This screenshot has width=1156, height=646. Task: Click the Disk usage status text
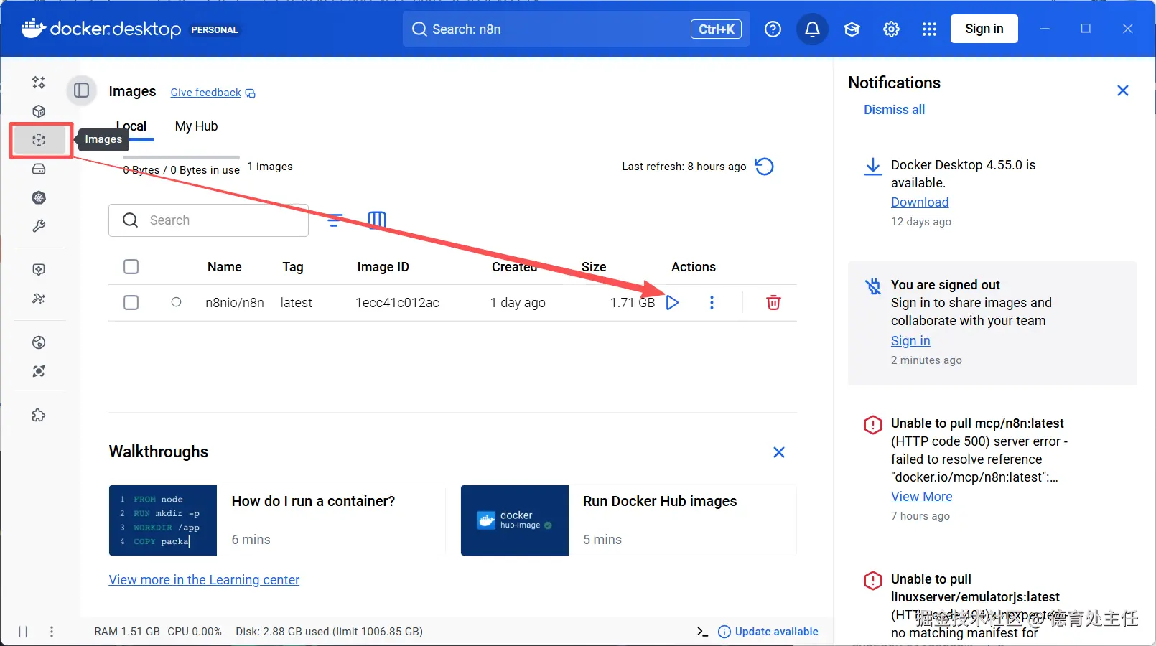[329, 632]
